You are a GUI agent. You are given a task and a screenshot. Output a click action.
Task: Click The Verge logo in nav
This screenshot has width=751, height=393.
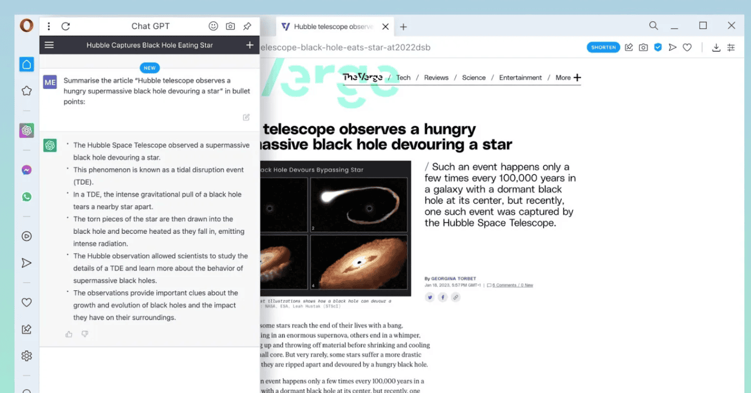coord(363,77)
